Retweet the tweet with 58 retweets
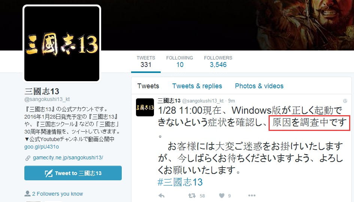The width and height of the screenshot is (354, 202). click(x=192, y=196)
